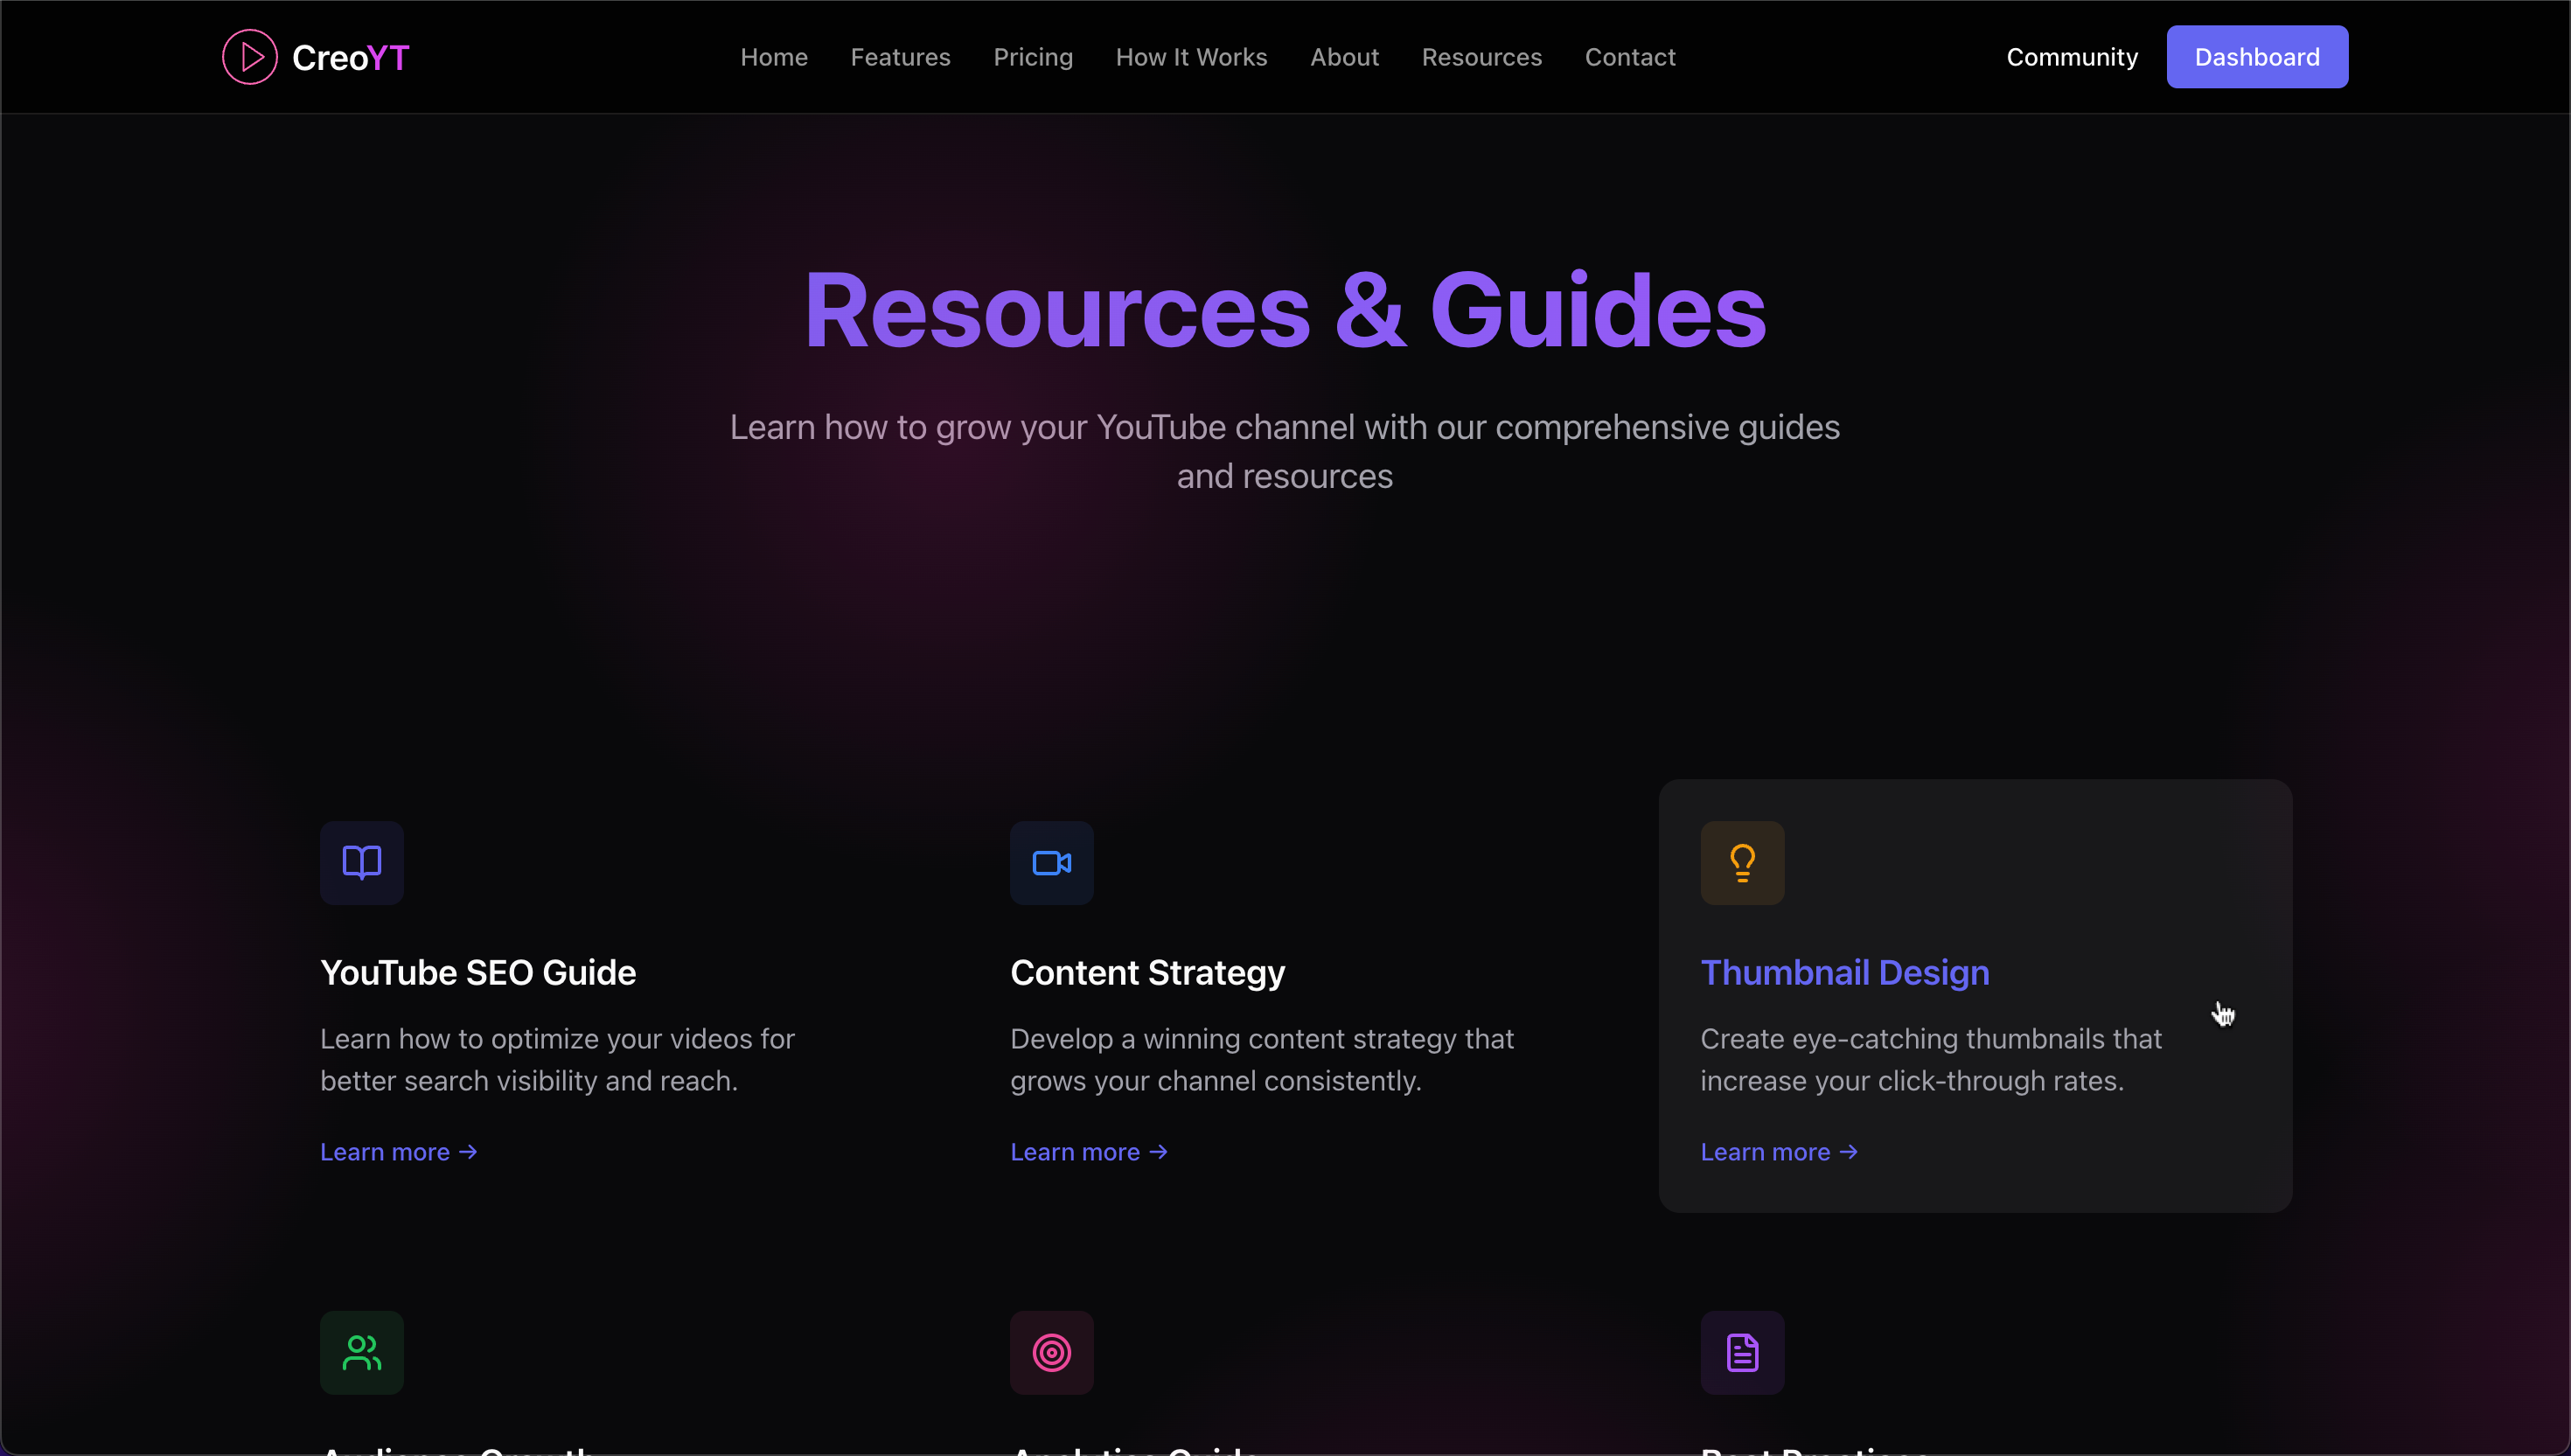Click the purple document icon
Image resolution: width=2571 pixels, height=1456 pixels.
pyautogui.click(x=1742, y=1353)
